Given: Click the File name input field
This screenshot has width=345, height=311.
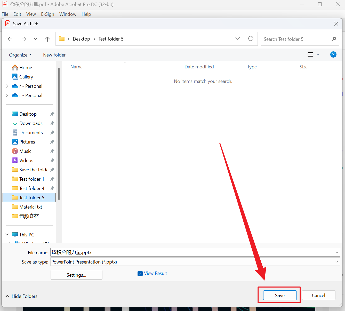Looking at the screenshot, I should (x=191, y=252).
